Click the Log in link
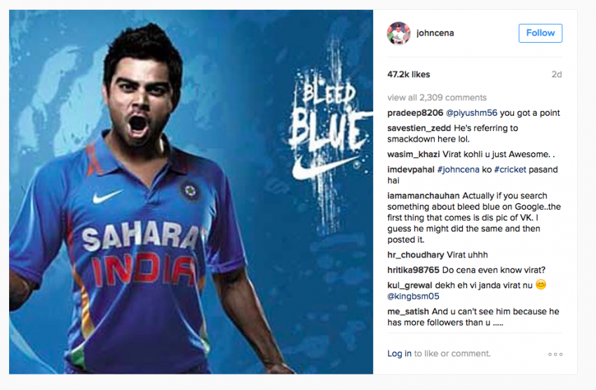Screen dimensions: 596x390 pos(399,354)
